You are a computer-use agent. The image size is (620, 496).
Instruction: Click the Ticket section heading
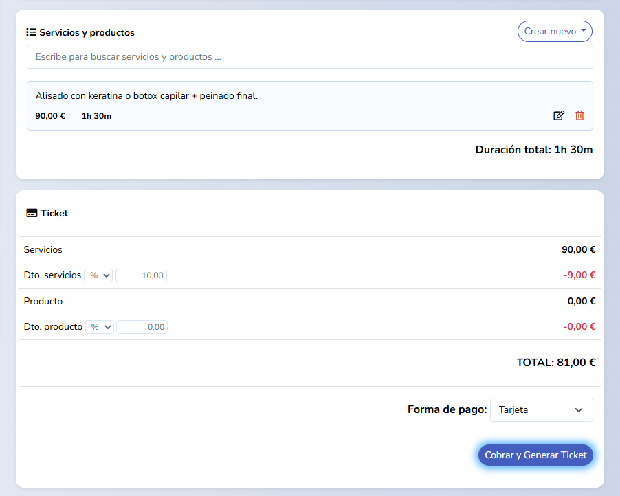point(54,213)
